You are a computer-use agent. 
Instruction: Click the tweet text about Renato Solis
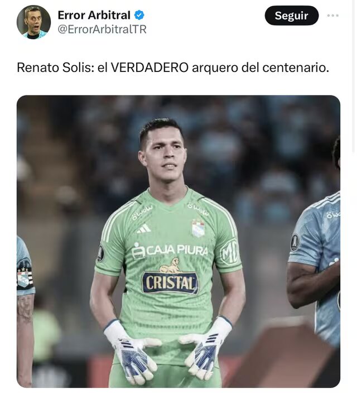click(x=173, y=68)
